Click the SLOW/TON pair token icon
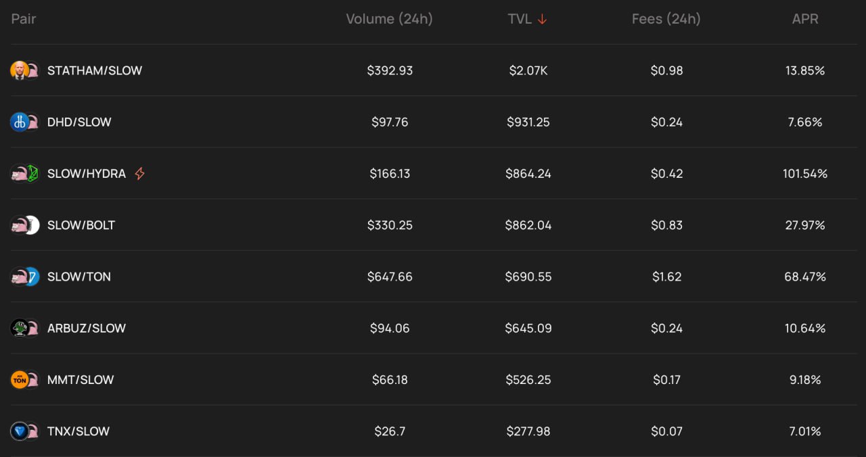 (25, 276)
